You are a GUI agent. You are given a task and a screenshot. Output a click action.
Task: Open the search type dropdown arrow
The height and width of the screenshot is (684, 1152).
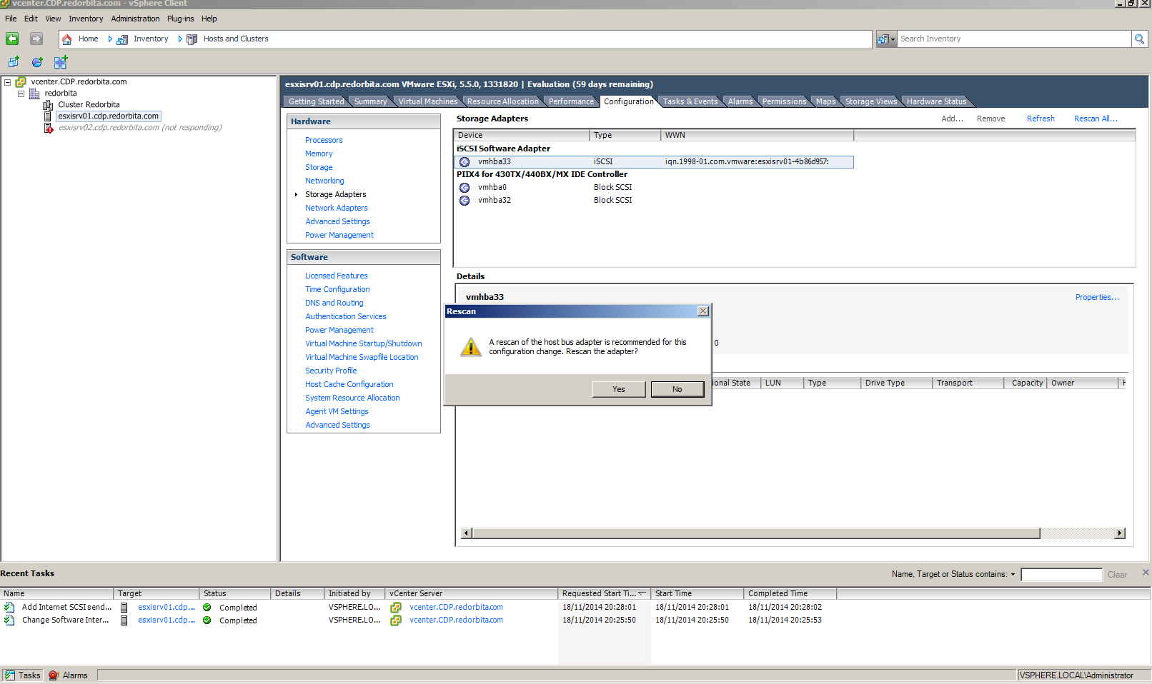(x=893, y=40)
